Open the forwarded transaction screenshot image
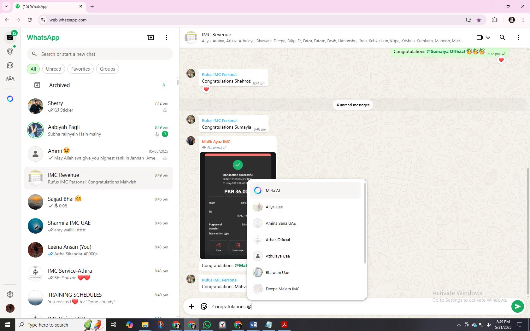The height and width of the screenshot is (331, 530). click(x=224, y=206)
